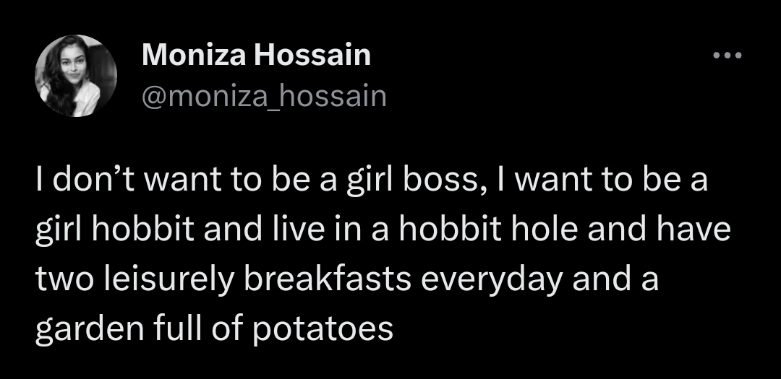Screen dimensions: 781x379
Task: Click the word "Moniza" in the display name
Action: click(x=193, y=55)
